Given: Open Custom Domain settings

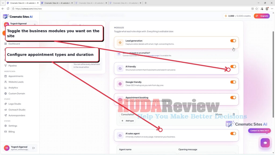Looking at the screenshot, I should click(x=16, y=93).
